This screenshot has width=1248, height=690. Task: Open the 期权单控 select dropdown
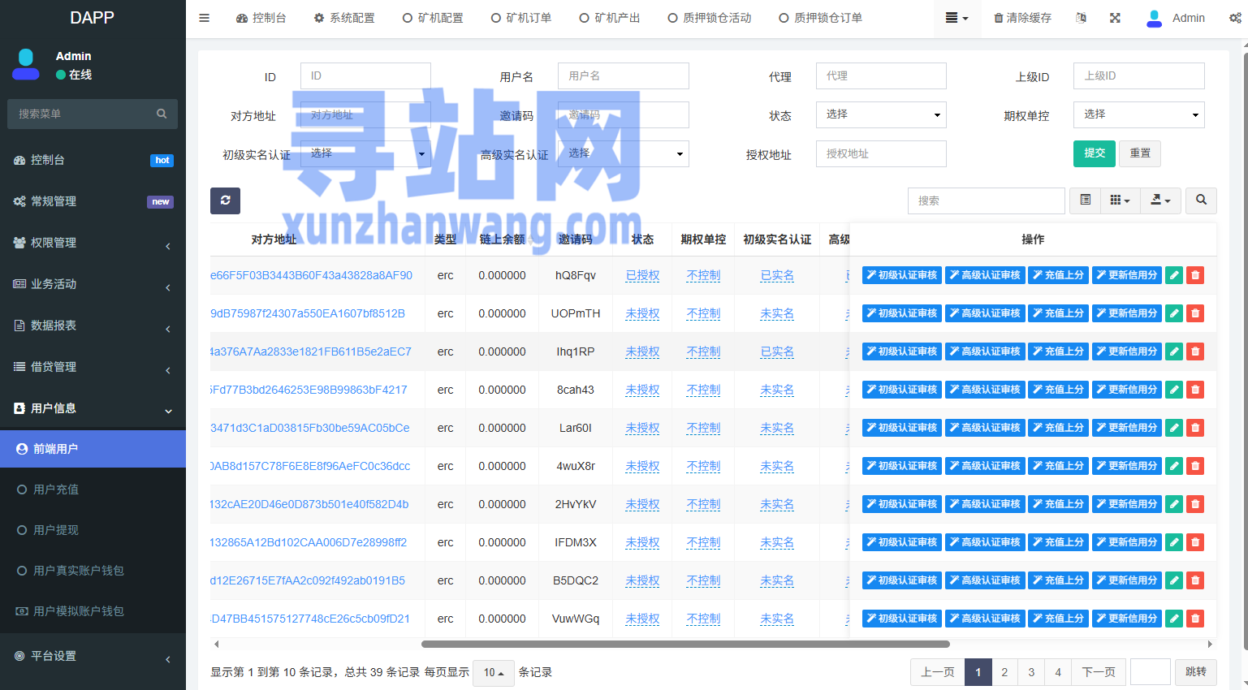click(x=1138, y=114)
